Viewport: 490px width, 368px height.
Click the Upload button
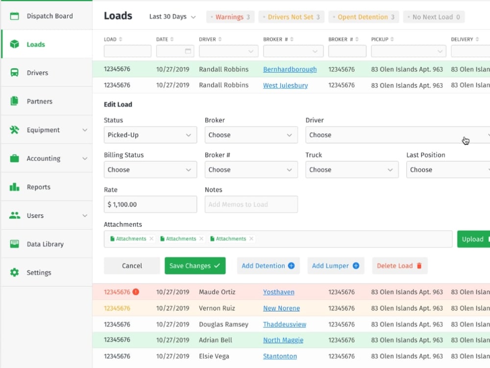[473, 239]
